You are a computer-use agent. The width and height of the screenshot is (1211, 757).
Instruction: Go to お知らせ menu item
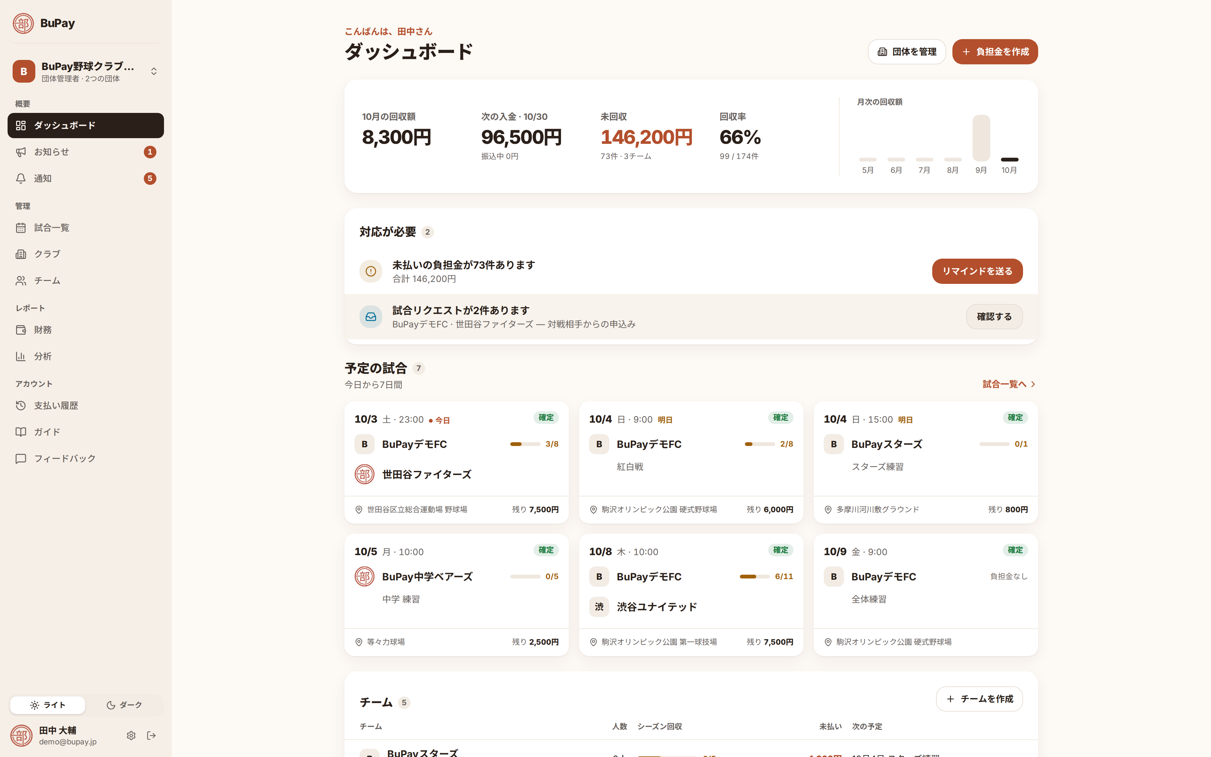tap(85, 152)
